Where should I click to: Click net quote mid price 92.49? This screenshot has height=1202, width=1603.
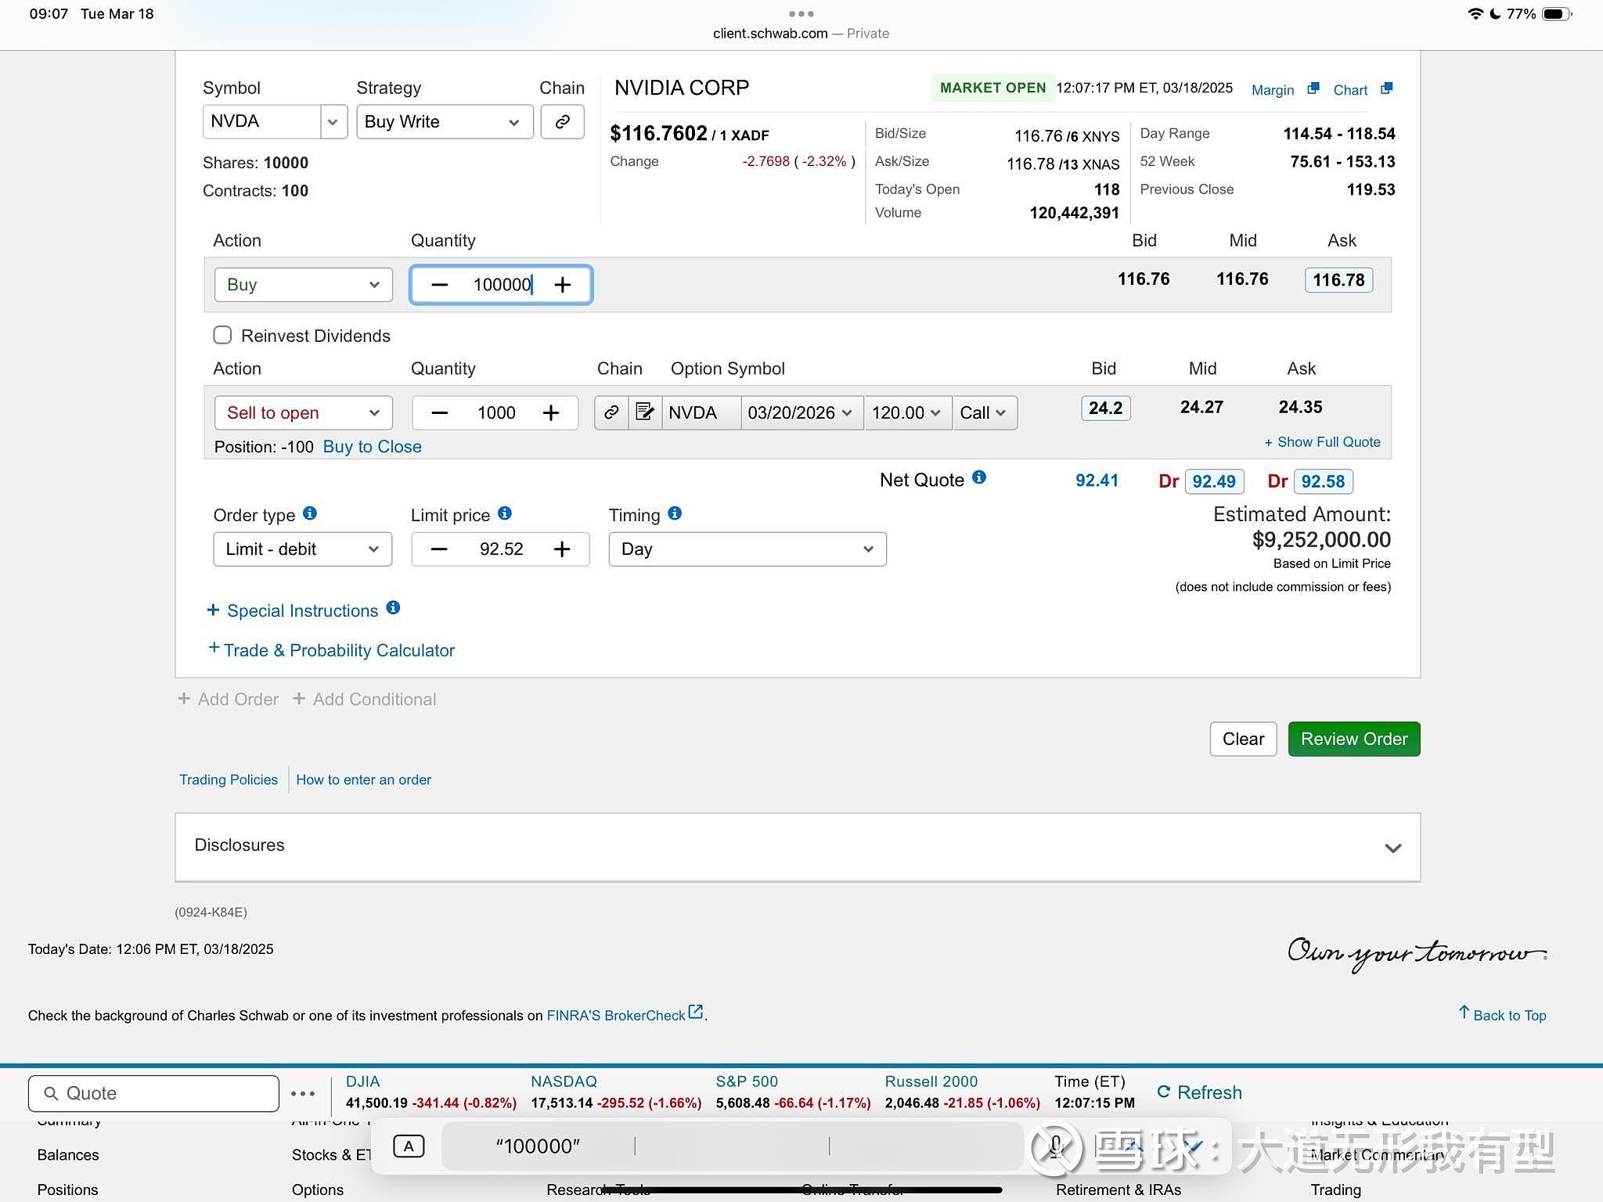1214,481
